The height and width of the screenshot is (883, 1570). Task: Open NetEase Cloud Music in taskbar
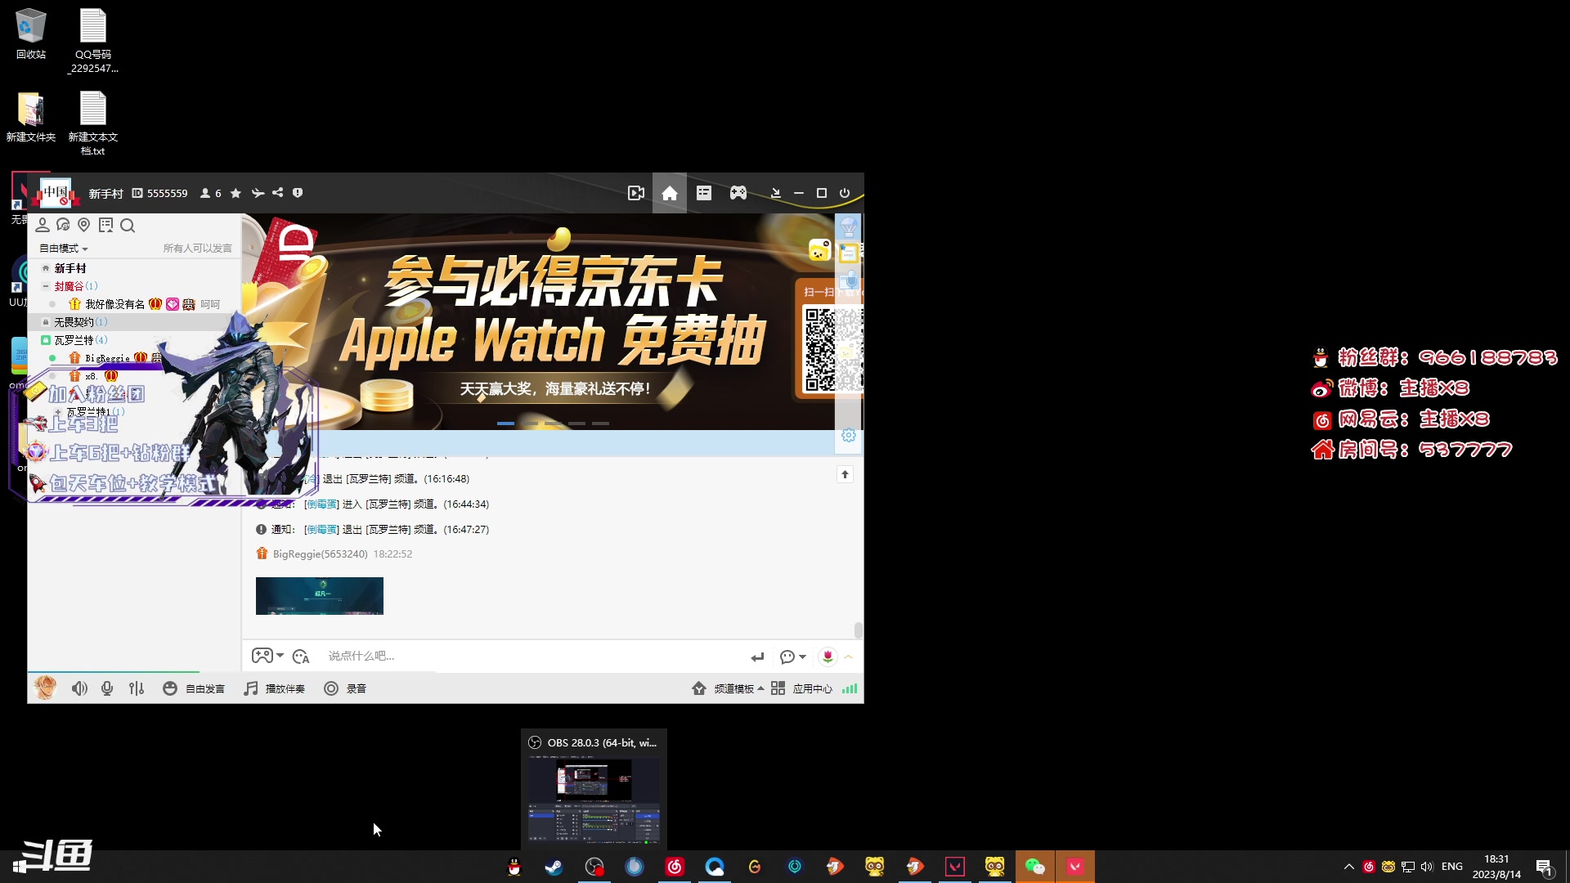(675, 867)
